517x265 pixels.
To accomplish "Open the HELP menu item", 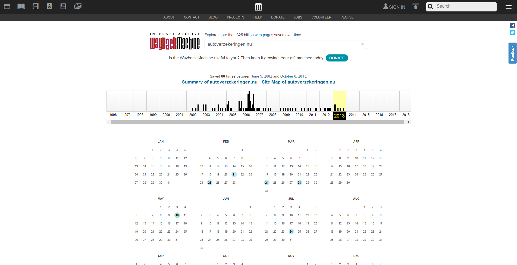I will (258, 17).
